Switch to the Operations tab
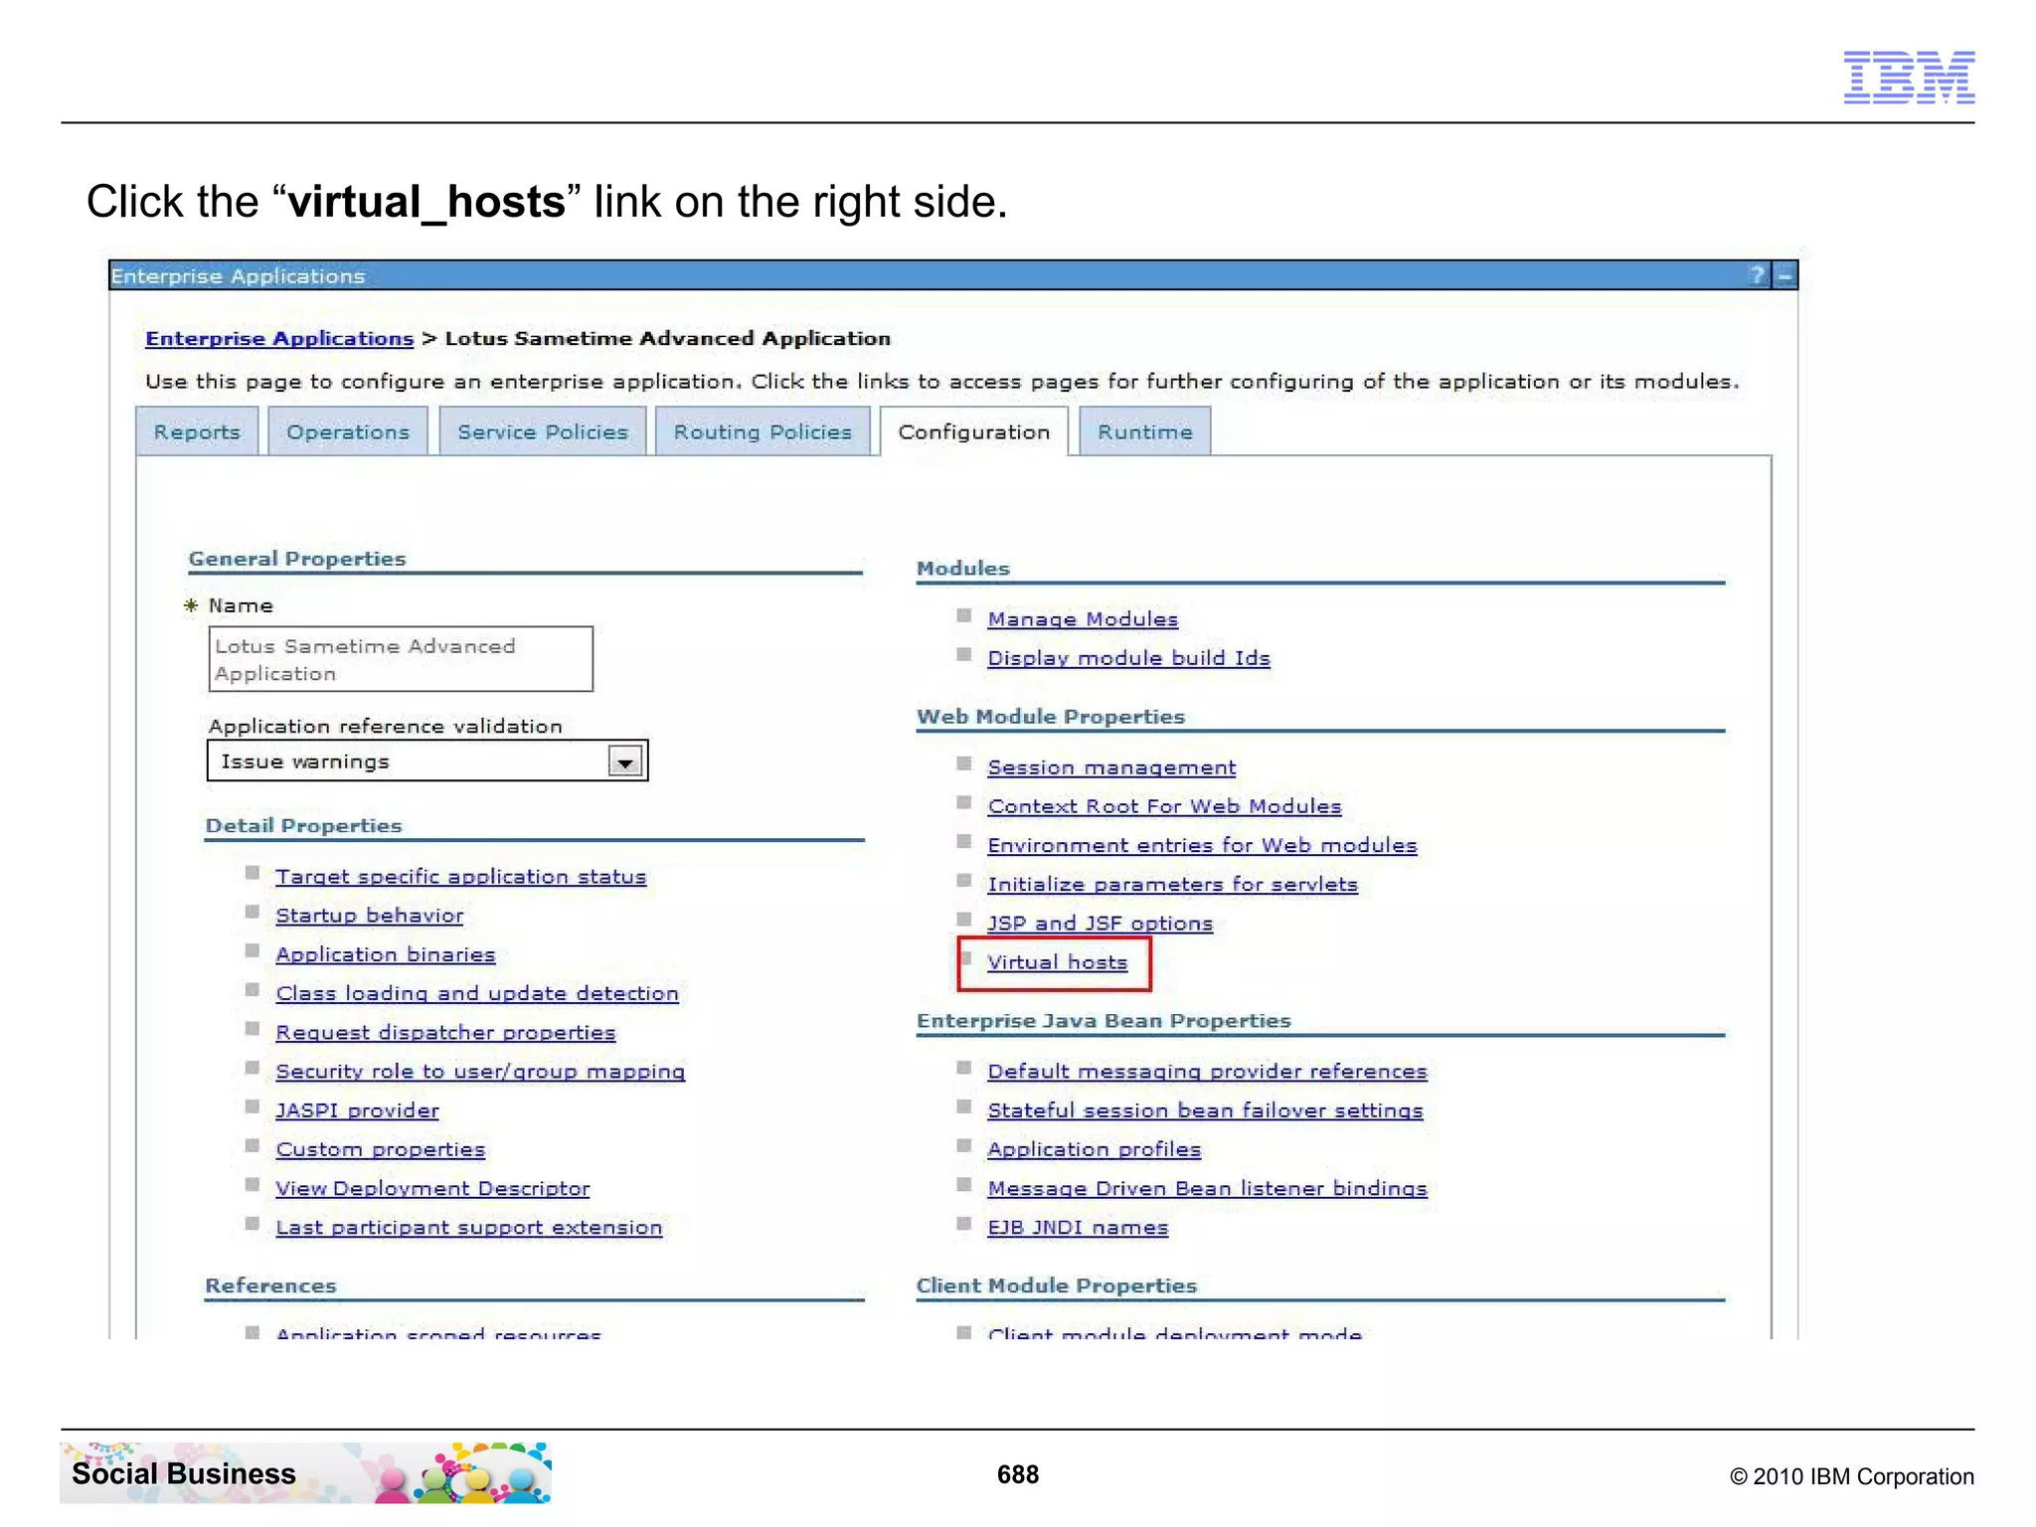2036x1527 pixels. (348, 432)
